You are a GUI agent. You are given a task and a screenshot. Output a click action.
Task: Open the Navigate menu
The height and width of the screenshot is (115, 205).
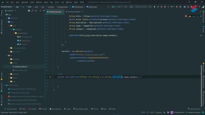(x=25, y=2)
